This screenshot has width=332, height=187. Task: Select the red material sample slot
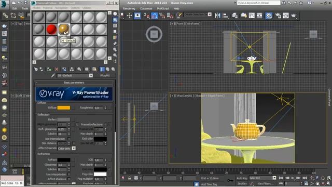pos(51,29)
